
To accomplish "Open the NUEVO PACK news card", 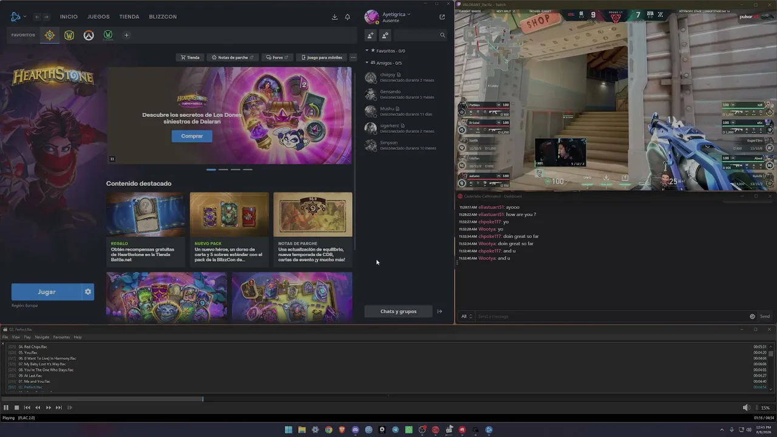I will (x=229, y=229).
